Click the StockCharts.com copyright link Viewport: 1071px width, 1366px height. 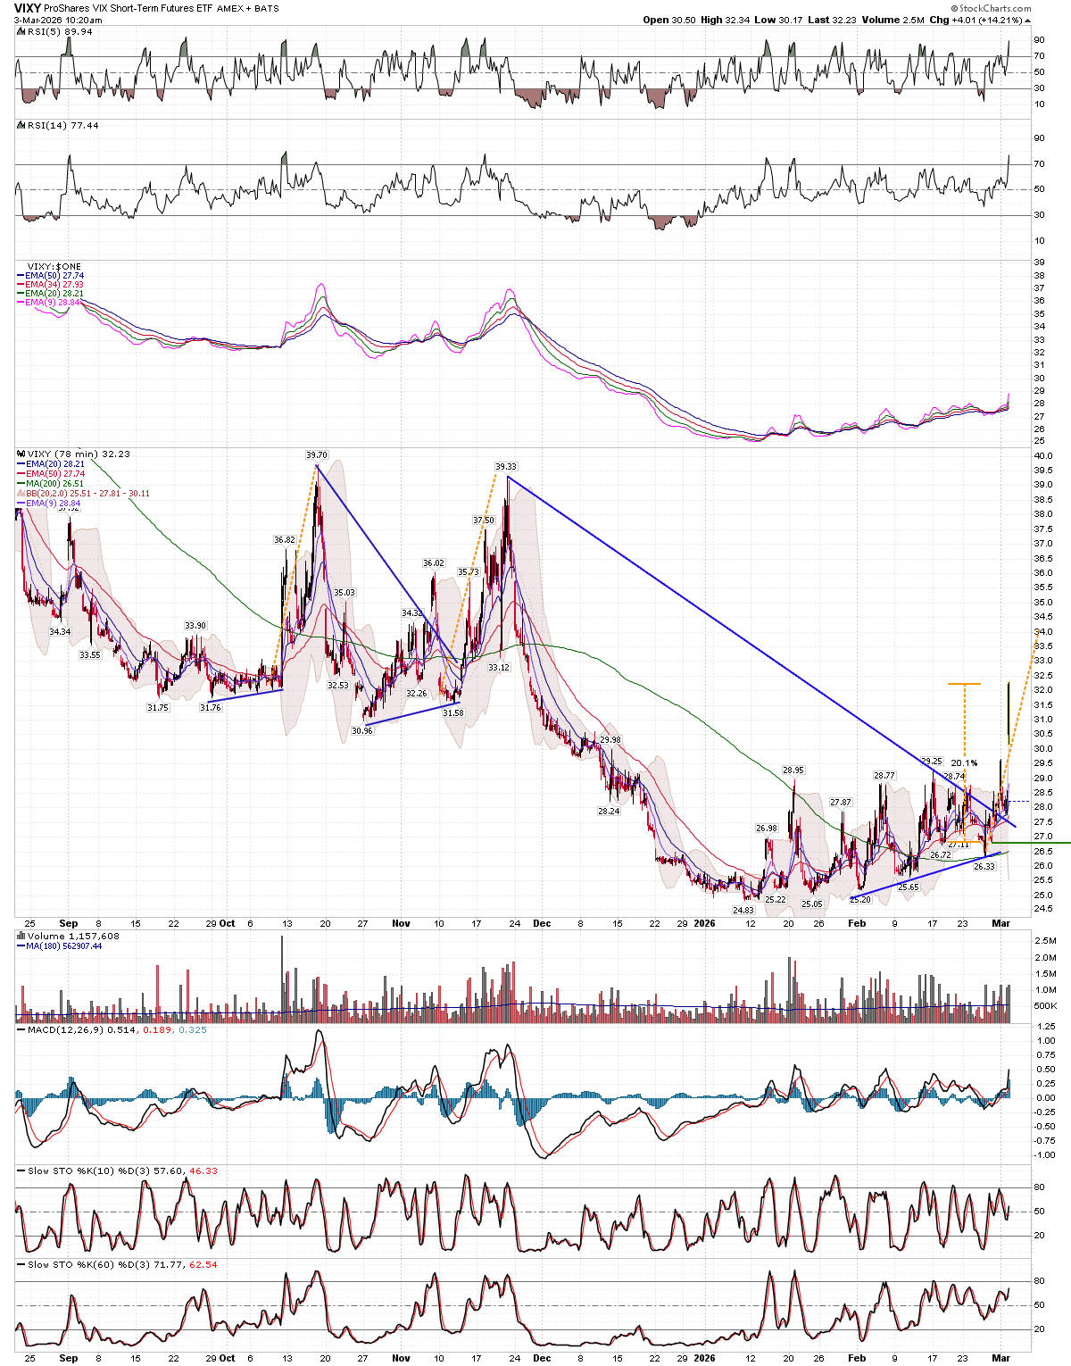tap(992, 8)
